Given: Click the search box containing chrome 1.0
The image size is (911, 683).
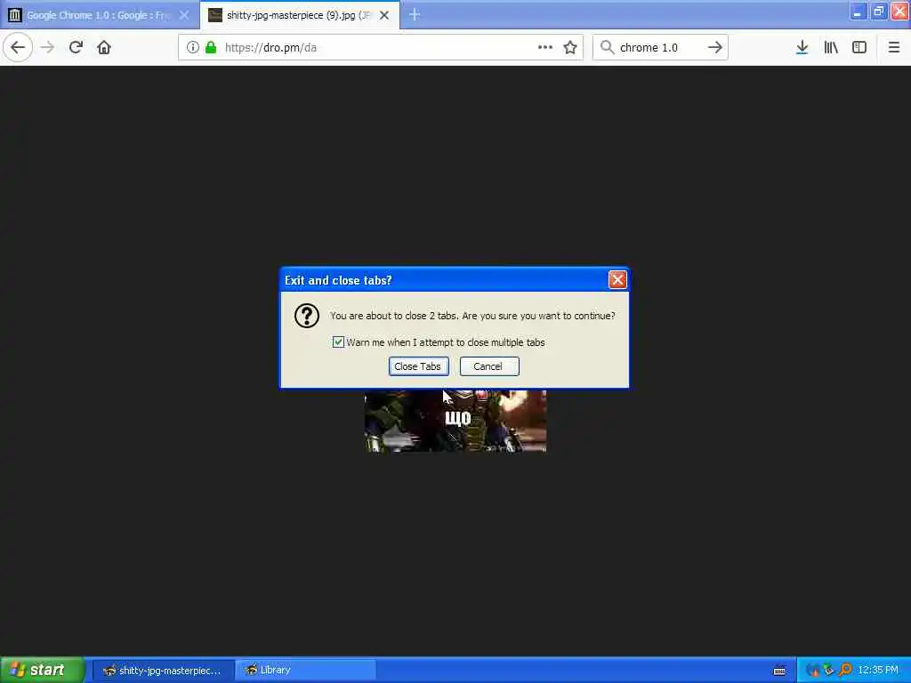Looking at the screenshot, I should click(660, 47).
